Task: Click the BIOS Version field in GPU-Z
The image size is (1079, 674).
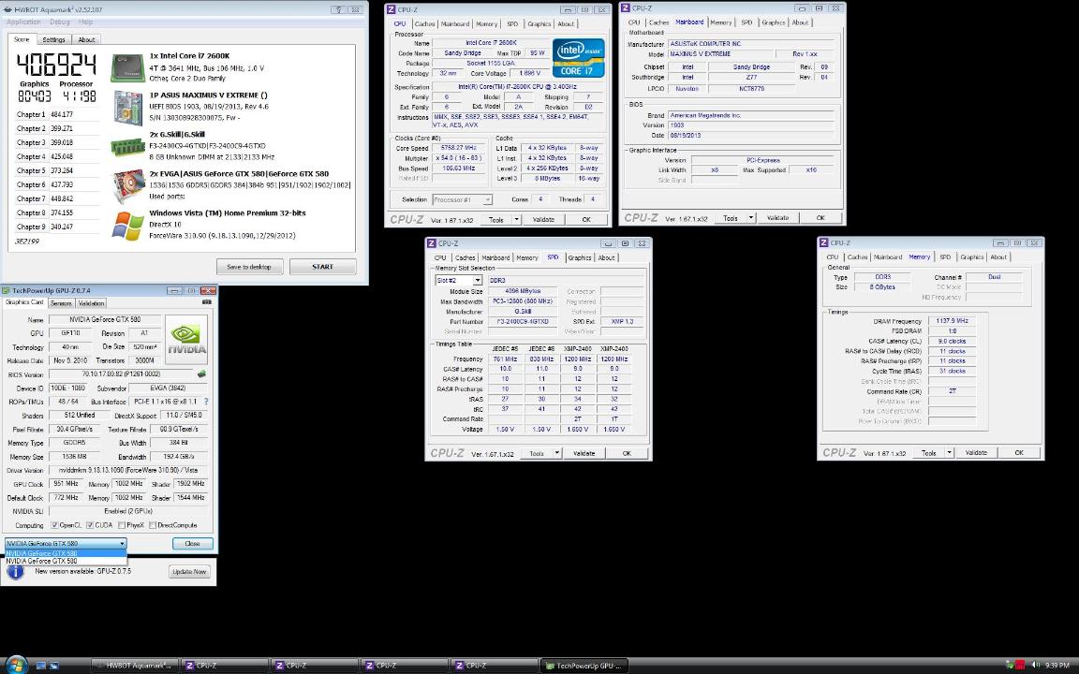Action: point(121,374)
